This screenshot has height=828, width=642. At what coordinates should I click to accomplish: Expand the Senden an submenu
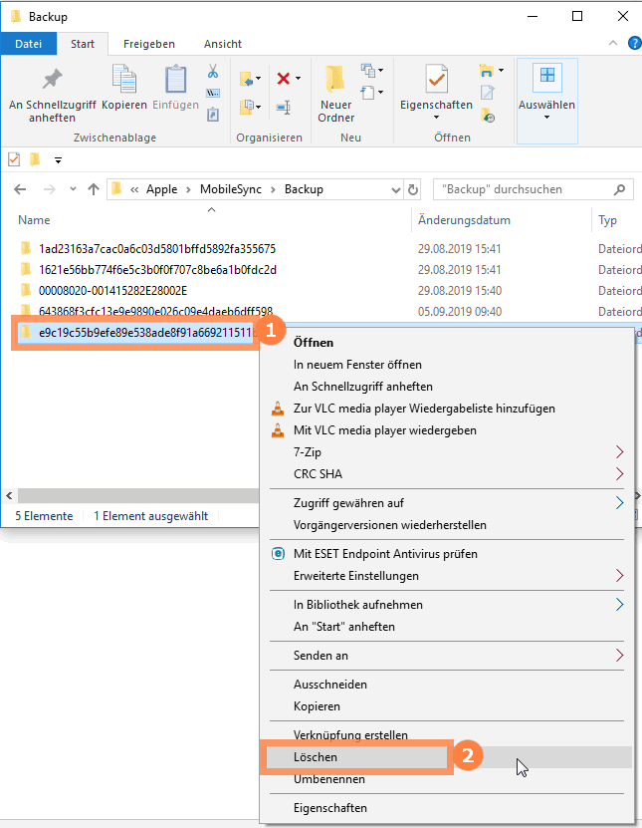[x=619, y=656]
